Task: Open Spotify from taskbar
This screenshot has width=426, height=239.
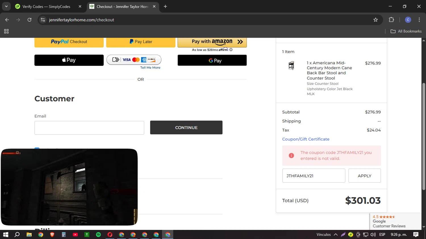Action: tap(98, 234)
